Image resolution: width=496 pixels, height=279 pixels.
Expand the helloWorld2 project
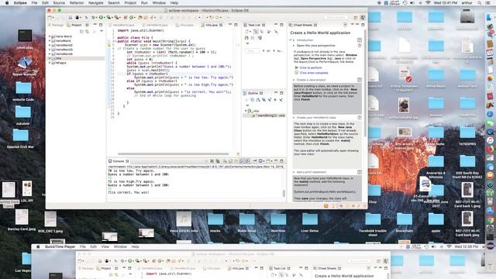click(x=50, y=45)
